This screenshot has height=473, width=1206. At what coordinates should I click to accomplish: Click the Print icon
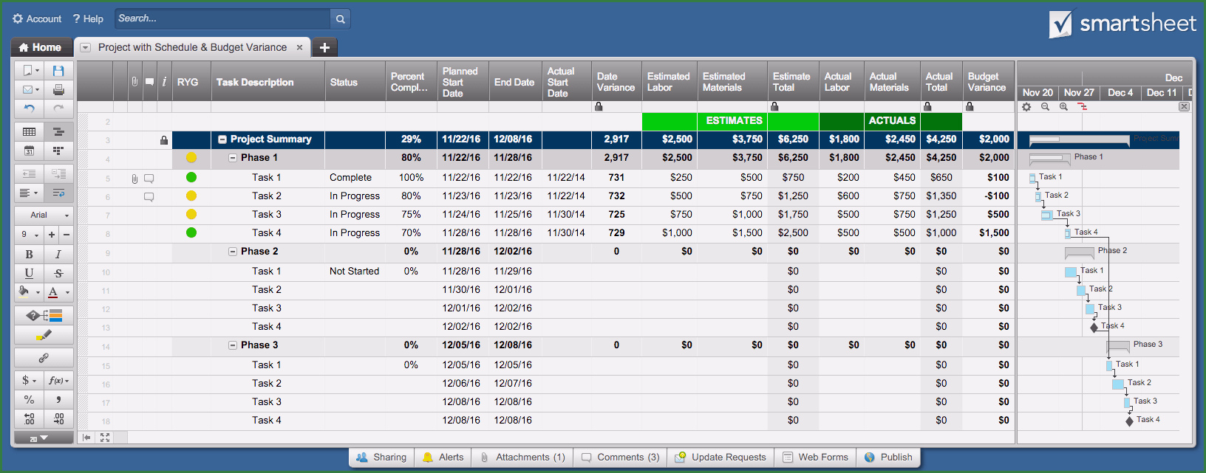58,89
